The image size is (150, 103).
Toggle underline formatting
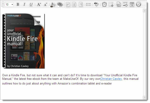31,4
